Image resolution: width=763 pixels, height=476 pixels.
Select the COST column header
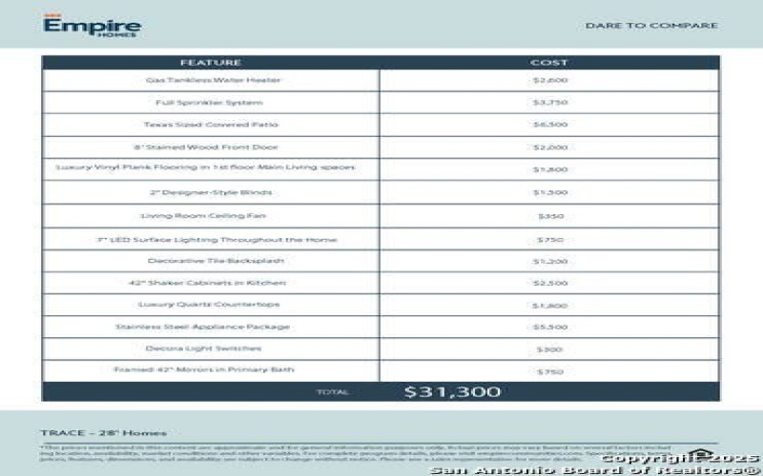(x=549, y=63)
